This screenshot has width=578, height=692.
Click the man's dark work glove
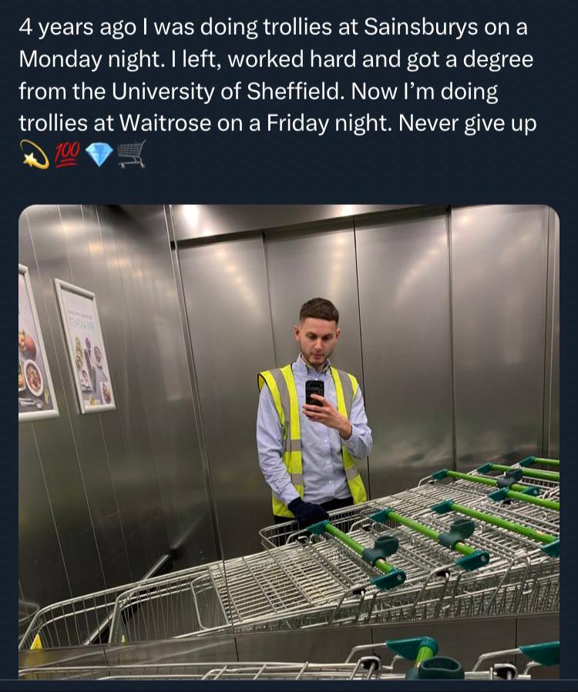(x=307, y=510)
